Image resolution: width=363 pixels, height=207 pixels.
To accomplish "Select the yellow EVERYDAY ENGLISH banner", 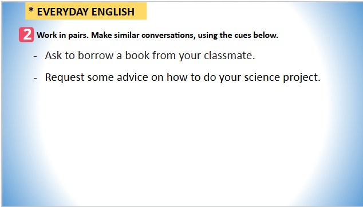I will tap(86, 11).
